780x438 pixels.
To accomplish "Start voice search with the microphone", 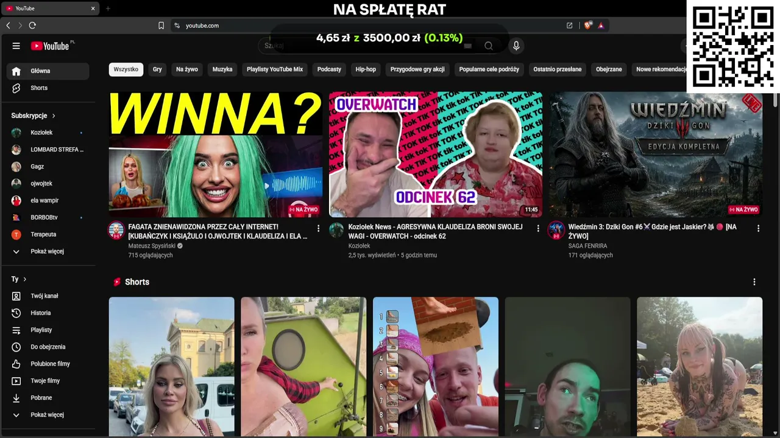I will click(x=516, y=46).
